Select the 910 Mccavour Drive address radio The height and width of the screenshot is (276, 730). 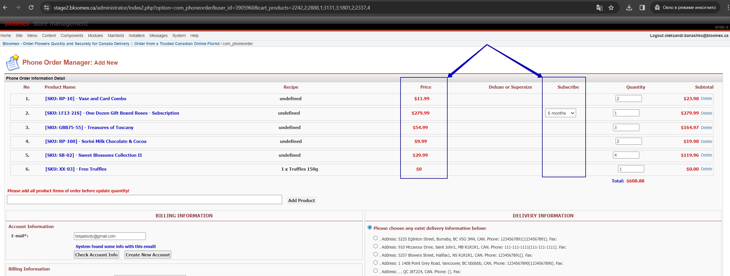[x=375, y=246]
